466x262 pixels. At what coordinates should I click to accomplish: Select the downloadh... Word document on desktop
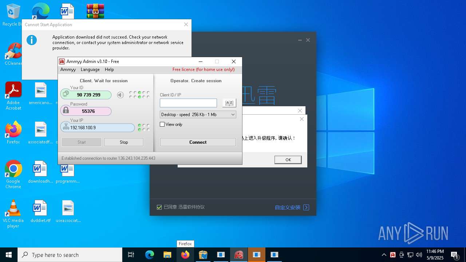click(40, 172)
